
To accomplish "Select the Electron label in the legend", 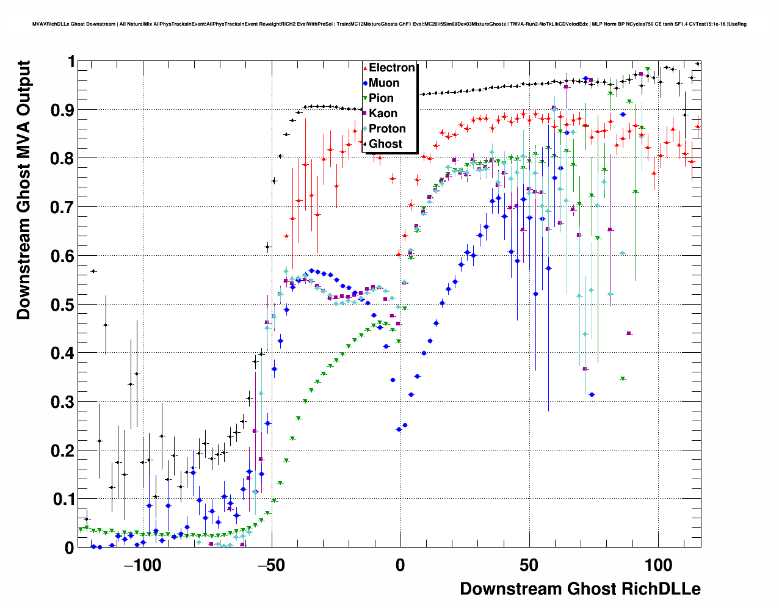I will (x=392, y=68).
